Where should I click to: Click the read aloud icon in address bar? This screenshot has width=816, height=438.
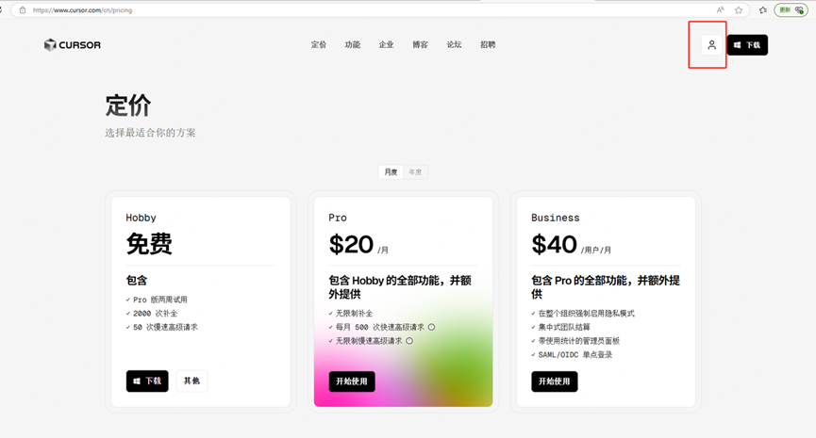coord(720,9)
